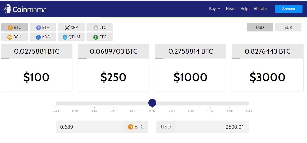The width and height of the screenshot is (307, 143).
Task: Expand the Buy dropdown menu
Action: [214, 9]
